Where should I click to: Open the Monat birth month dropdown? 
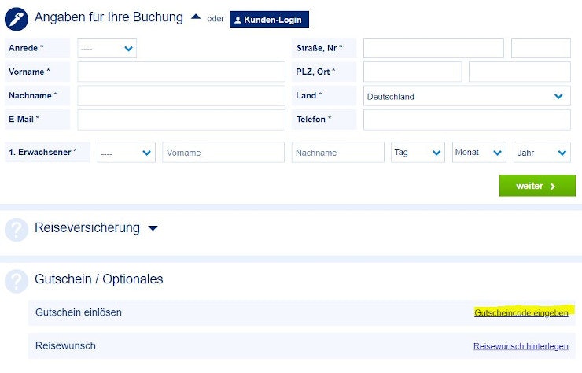coord(479,153)
